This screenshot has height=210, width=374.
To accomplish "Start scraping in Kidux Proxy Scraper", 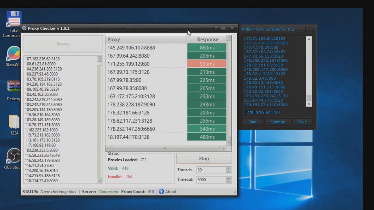I will click(x=252, y=122).
